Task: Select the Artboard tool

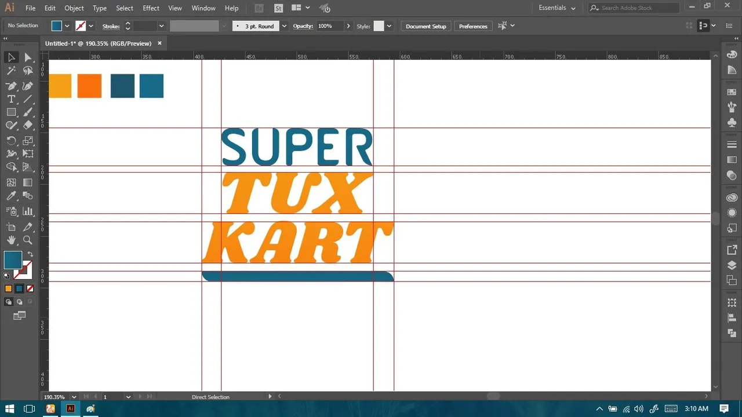Action: coord(11,226)
